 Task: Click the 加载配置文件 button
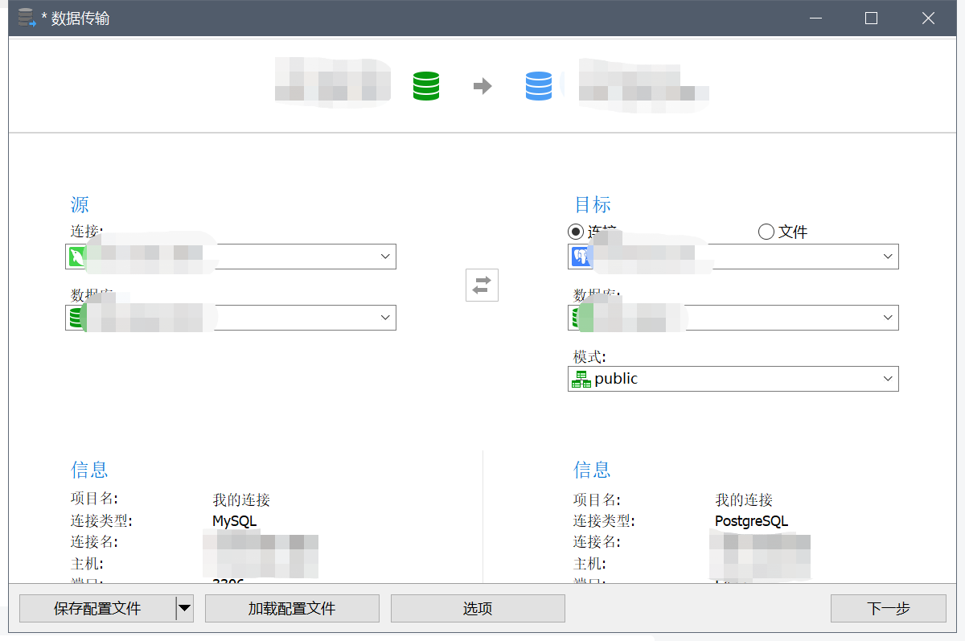pos(292,608)
